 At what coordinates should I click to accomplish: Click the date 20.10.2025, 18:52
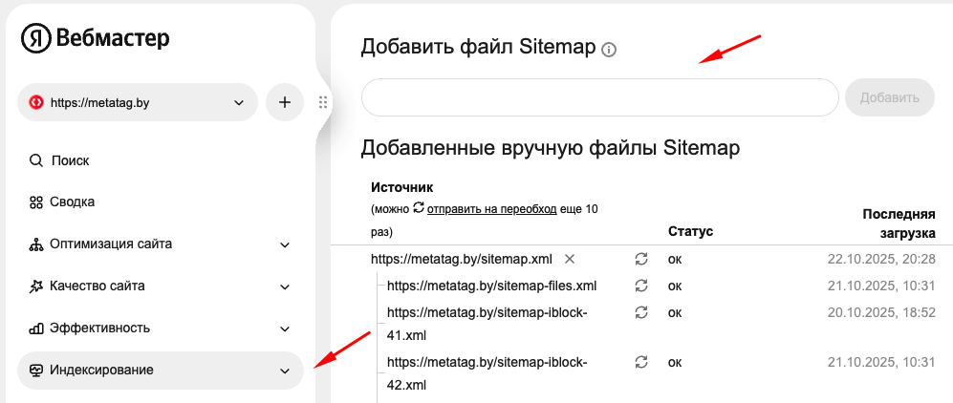pos(881,312)
